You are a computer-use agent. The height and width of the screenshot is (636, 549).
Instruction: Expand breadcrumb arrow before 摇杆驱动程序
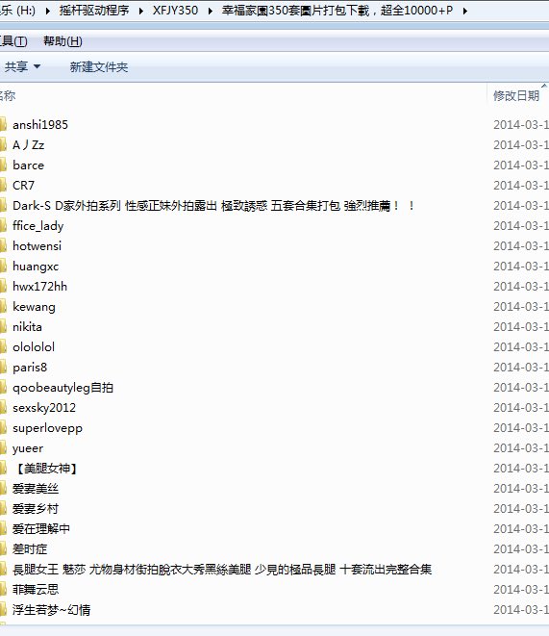coord(48,11)
